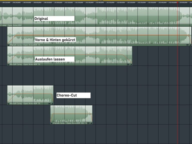This screenshot has height=144, width=192.
Task: Open the object menu arrow on the first Choreo-Cut clip
Action: [49, 103]
